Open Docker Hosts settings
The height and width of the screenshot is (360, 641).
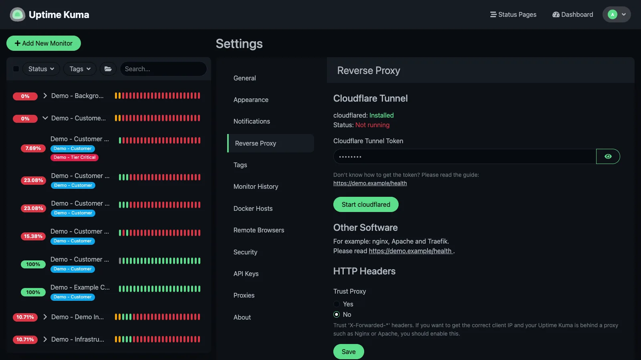(x=270, y=208)
